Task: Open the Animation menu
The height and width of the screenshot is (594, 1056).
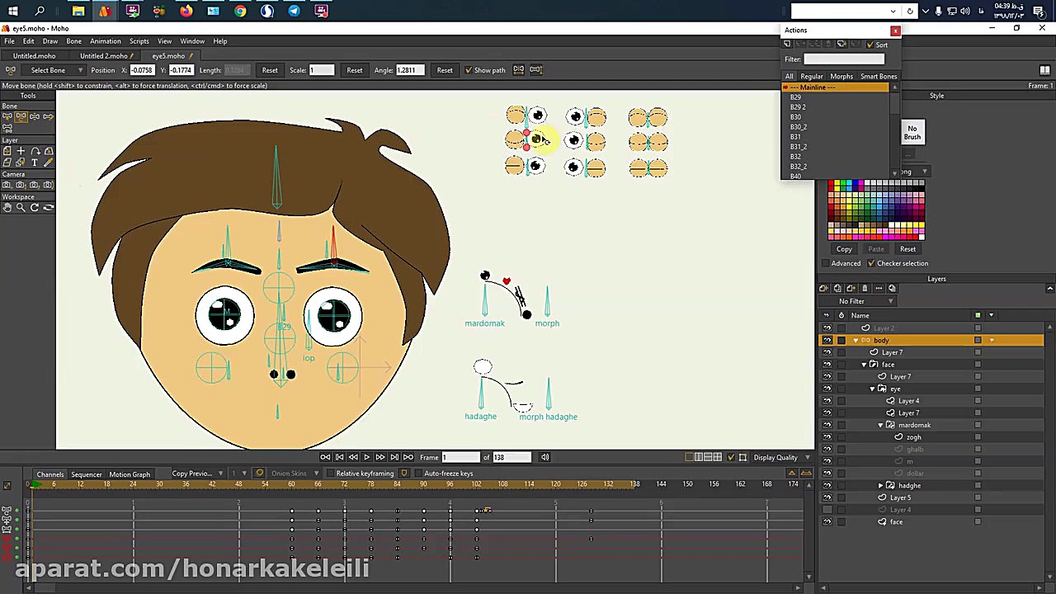Action: [x=105, y=41]
